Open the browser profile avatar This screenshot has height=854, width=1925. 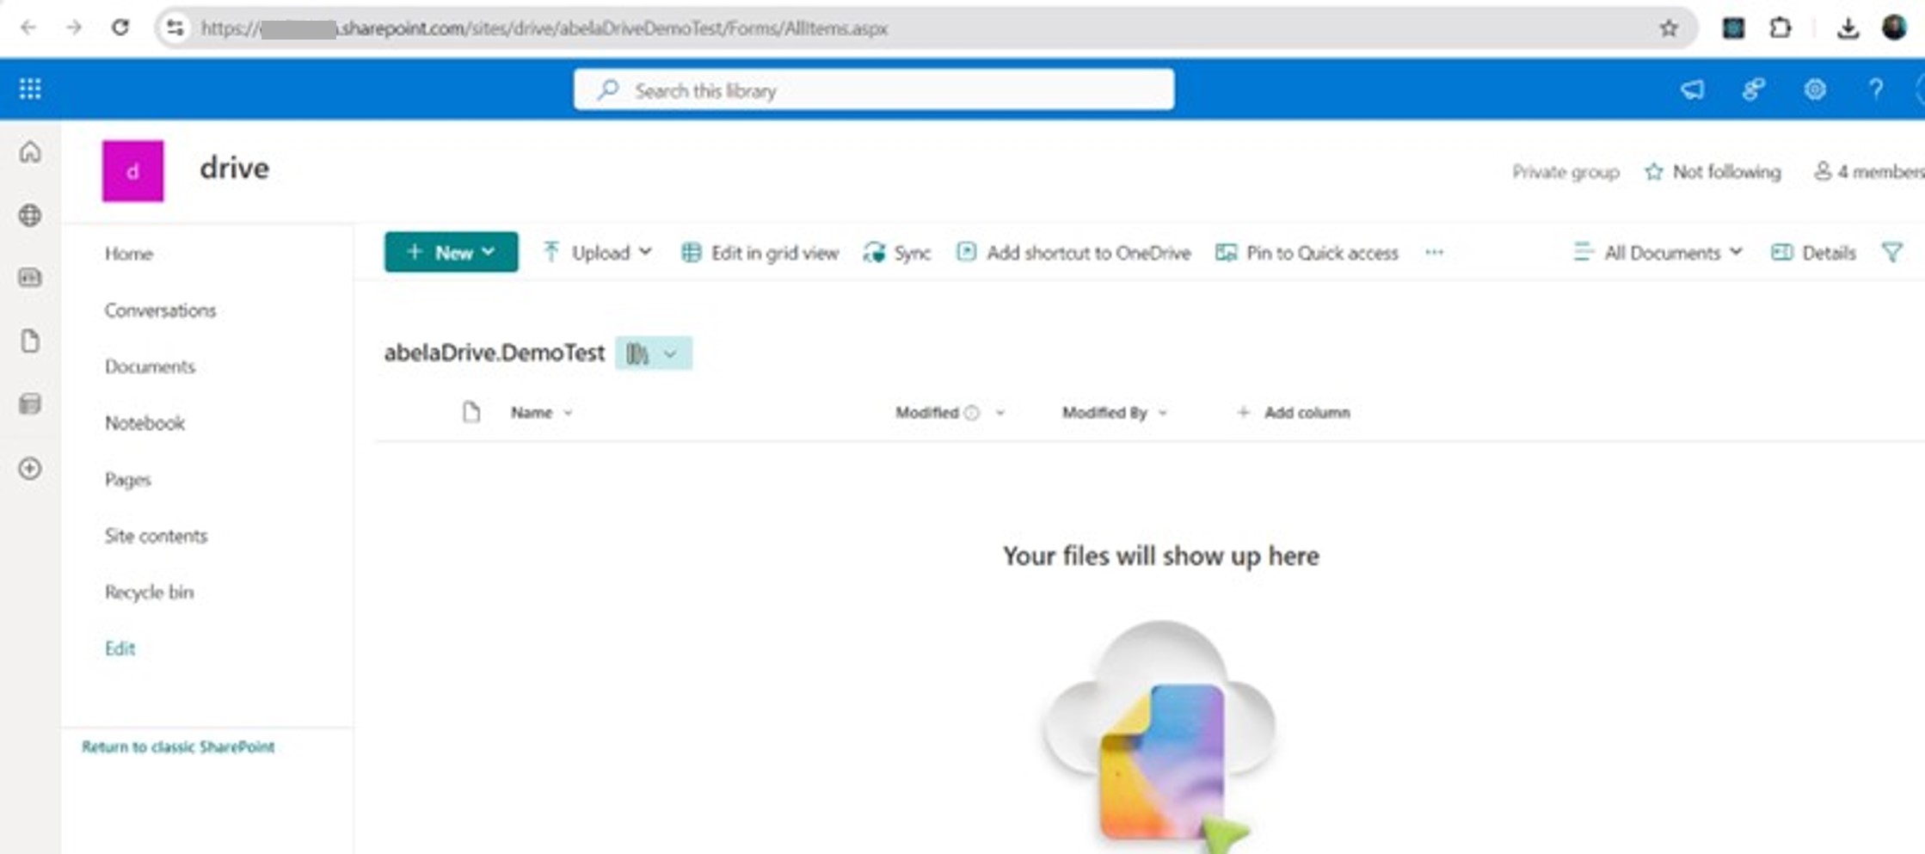click(1894, 28)
